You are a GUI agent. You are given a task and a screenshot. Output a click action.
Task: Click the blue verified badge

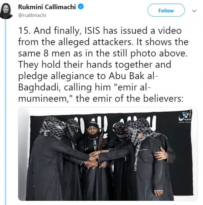click(81, 7)
